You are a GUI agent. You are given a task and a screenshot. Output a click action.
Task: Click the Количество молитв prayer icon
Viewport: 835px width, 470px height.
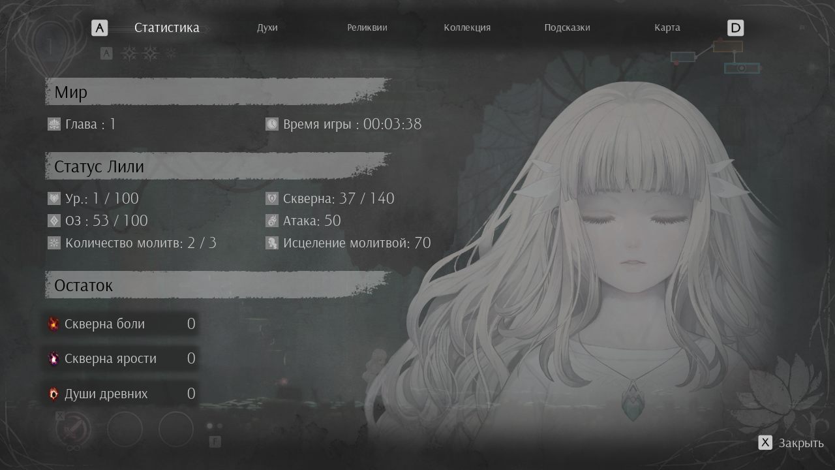pyautogui.click(x=54, y=243)
